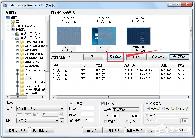Enable the 水印 watermark checkbox
The height and width of the screenshot is (138, 195).
[x=147, y=116]
